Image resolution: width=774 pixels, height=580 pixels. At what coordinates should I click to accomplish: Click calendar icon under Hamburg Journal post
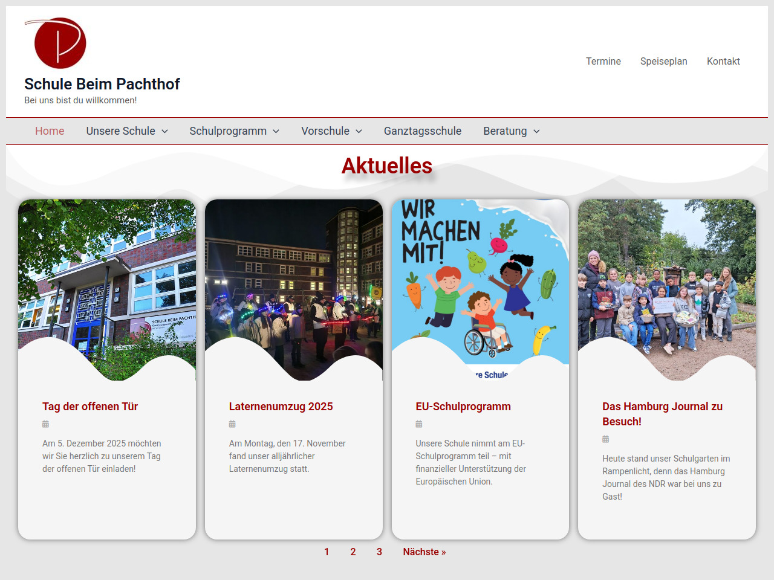coord(605,439)
